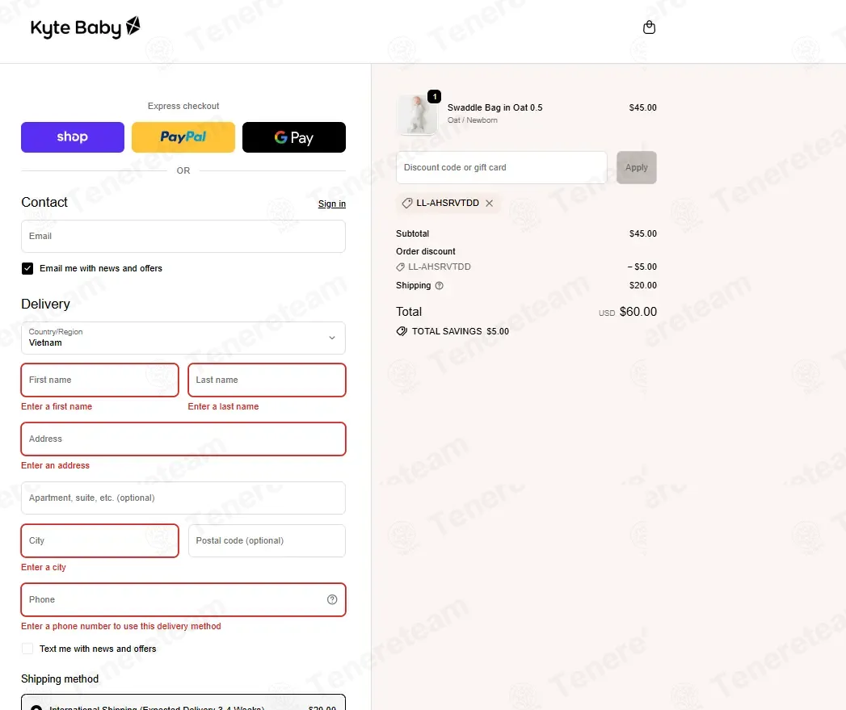Click the Apply discount button
This screenshot has width=846, height=710.
pyautogui.click(x=637, y=167)
